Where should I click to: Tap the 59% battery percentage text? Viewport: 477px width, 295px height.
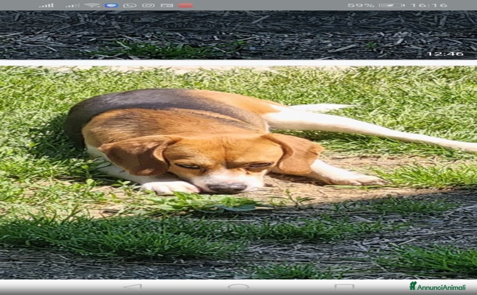pyautogui.click(x=361, y=5)
